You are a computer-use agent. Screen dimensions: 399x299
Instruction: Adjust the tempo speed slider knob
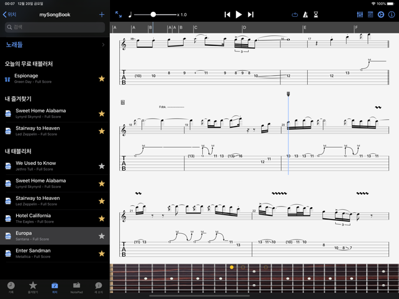153,14
